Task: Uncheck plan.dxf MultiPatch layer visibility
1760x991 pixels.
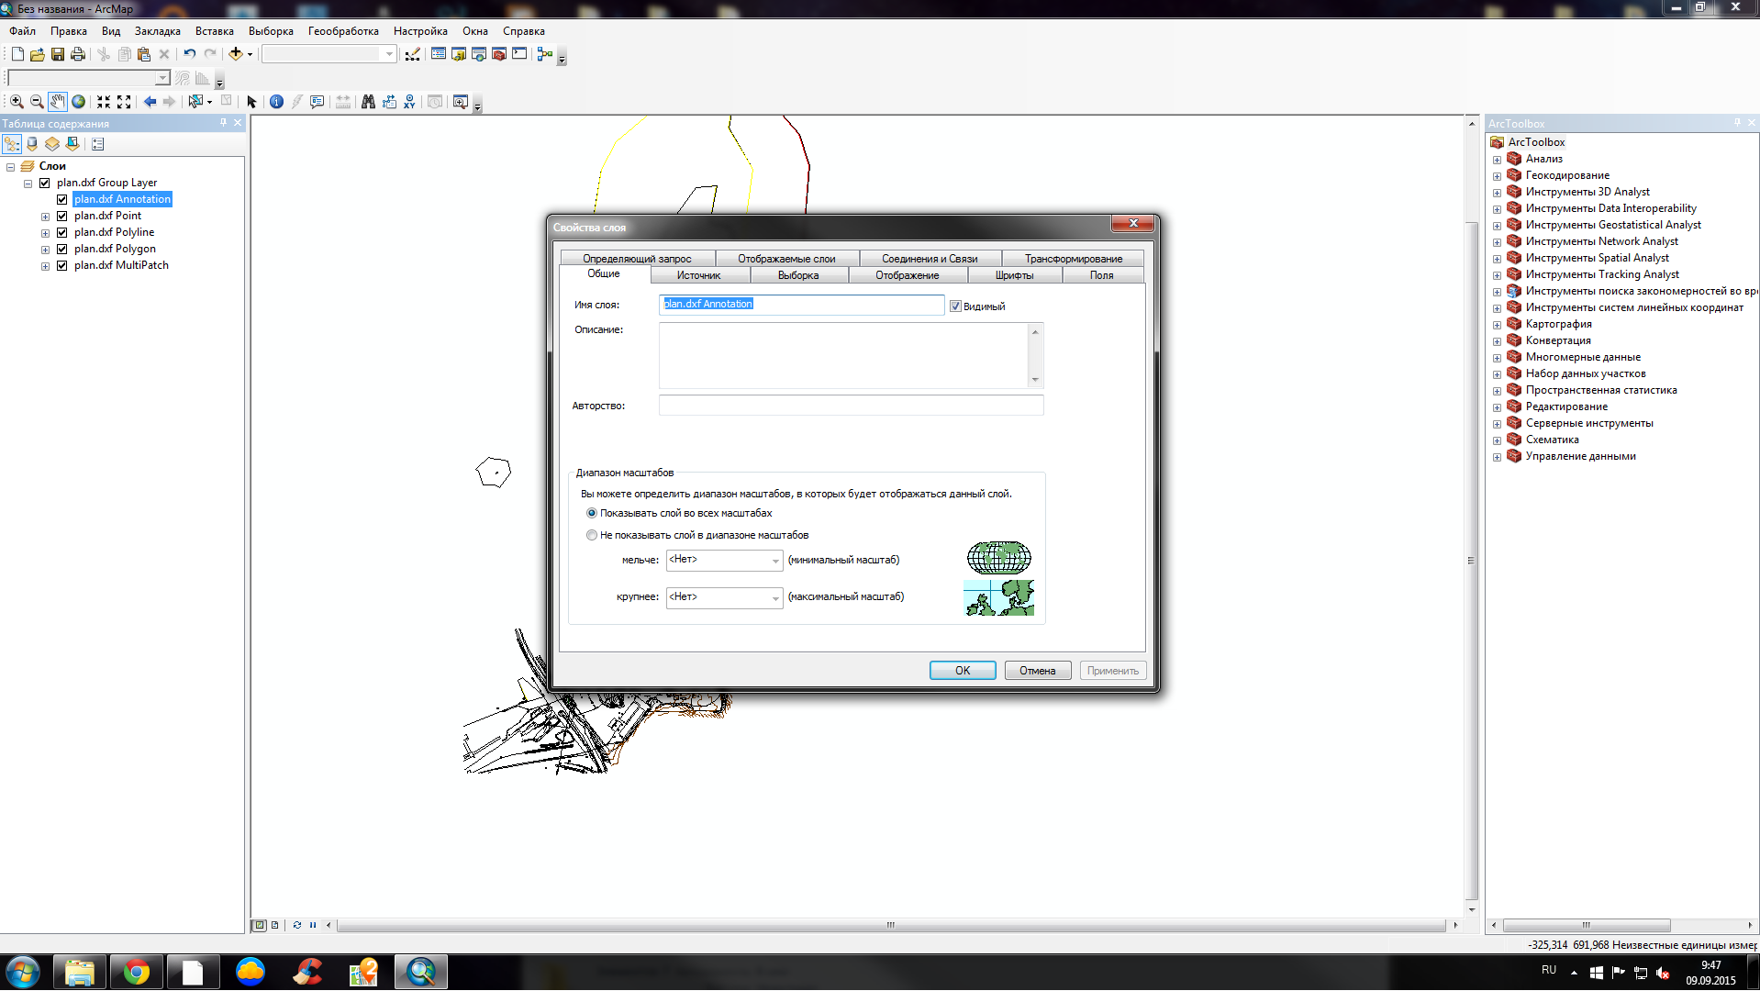Action: coord(62,265)
